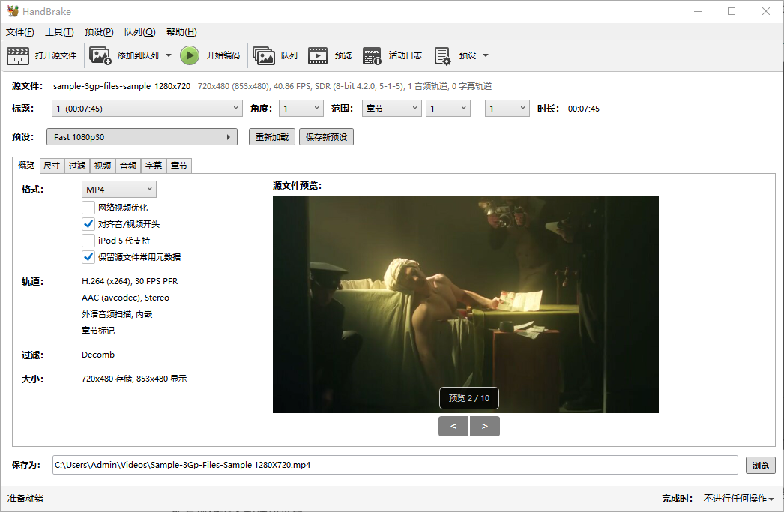Click the 打开源文件 clapperboard icon
This screenshot has height=512, width=784.
(x=18, y=55)
